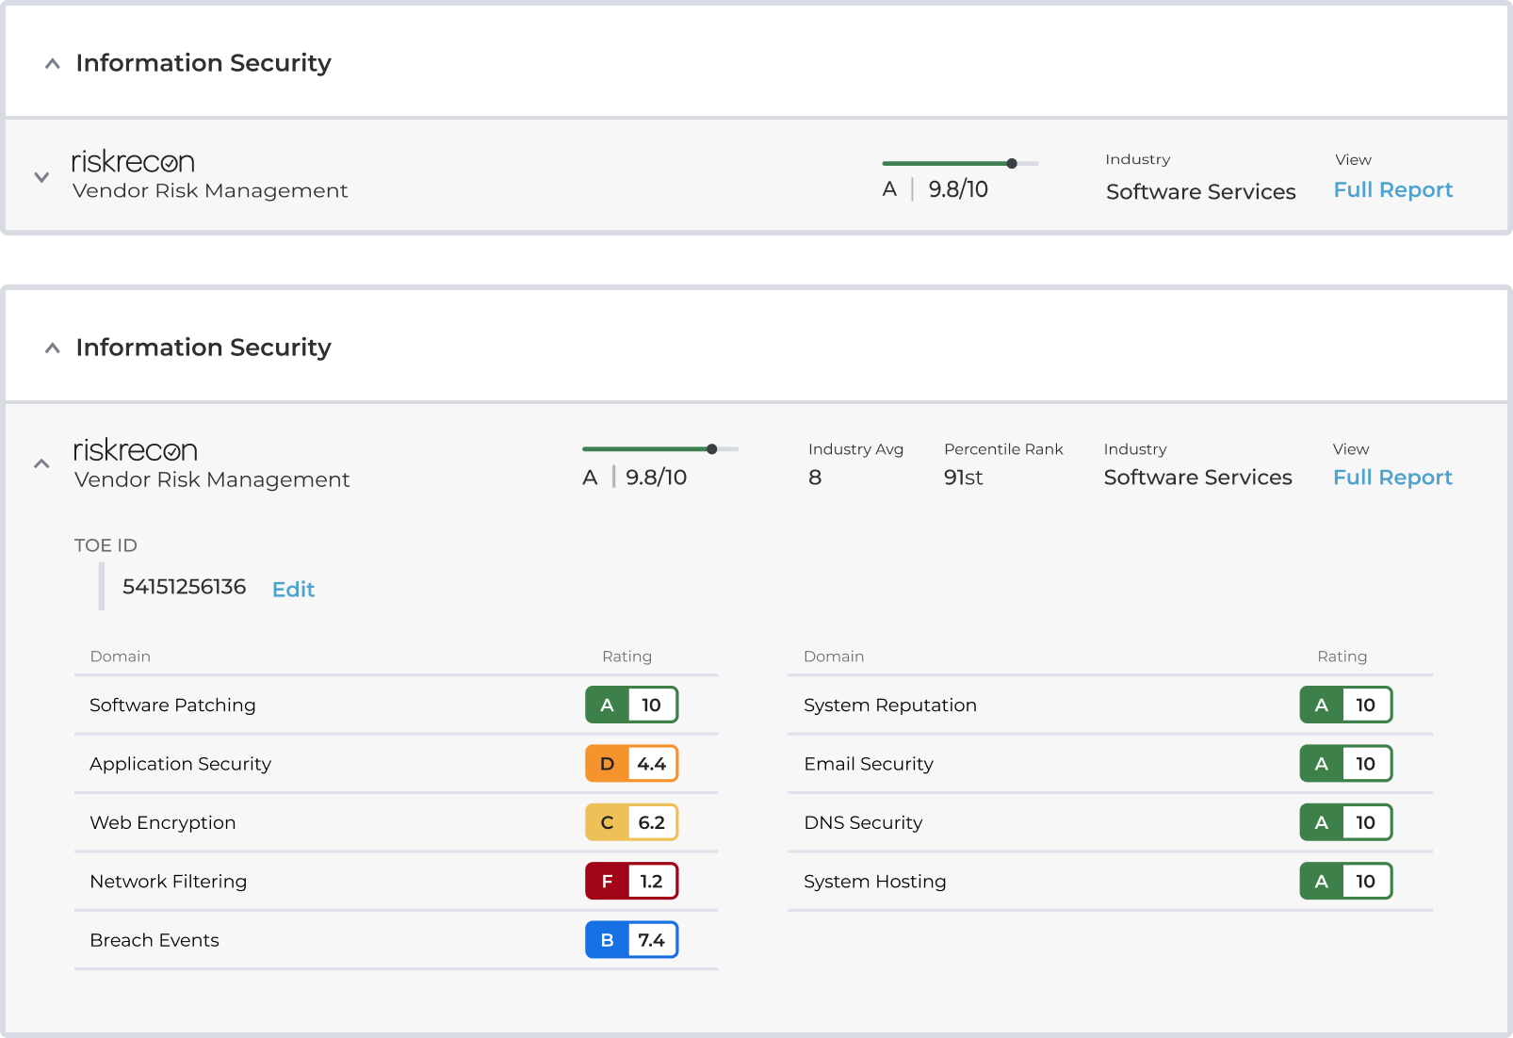The image size is (1513, 1038).
Task: Select the riskrecon logo in the expanded panel
Action: click(x=135, y=450)
